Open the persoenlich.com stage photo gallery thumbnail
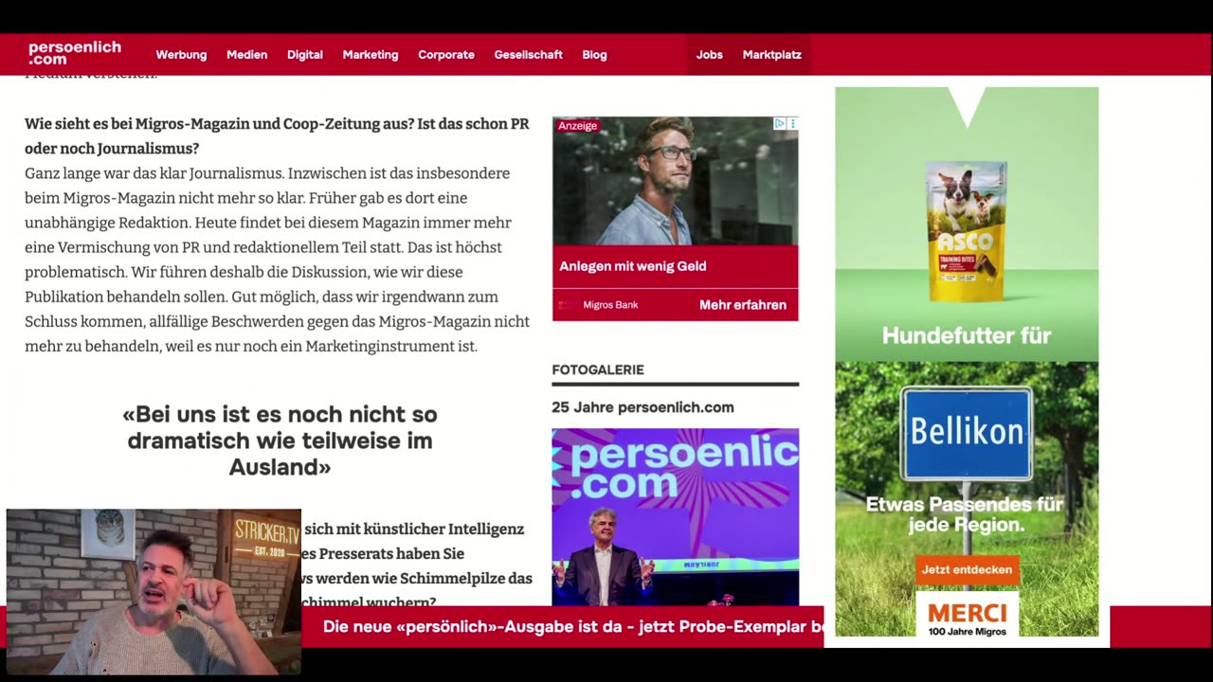The image size is (1213, 682). click(675, 516)
